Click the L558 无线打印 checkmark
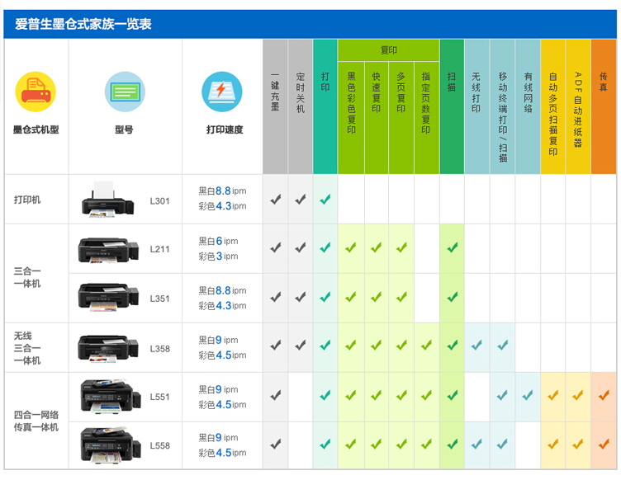621x480 pixels. click(476, 444)
